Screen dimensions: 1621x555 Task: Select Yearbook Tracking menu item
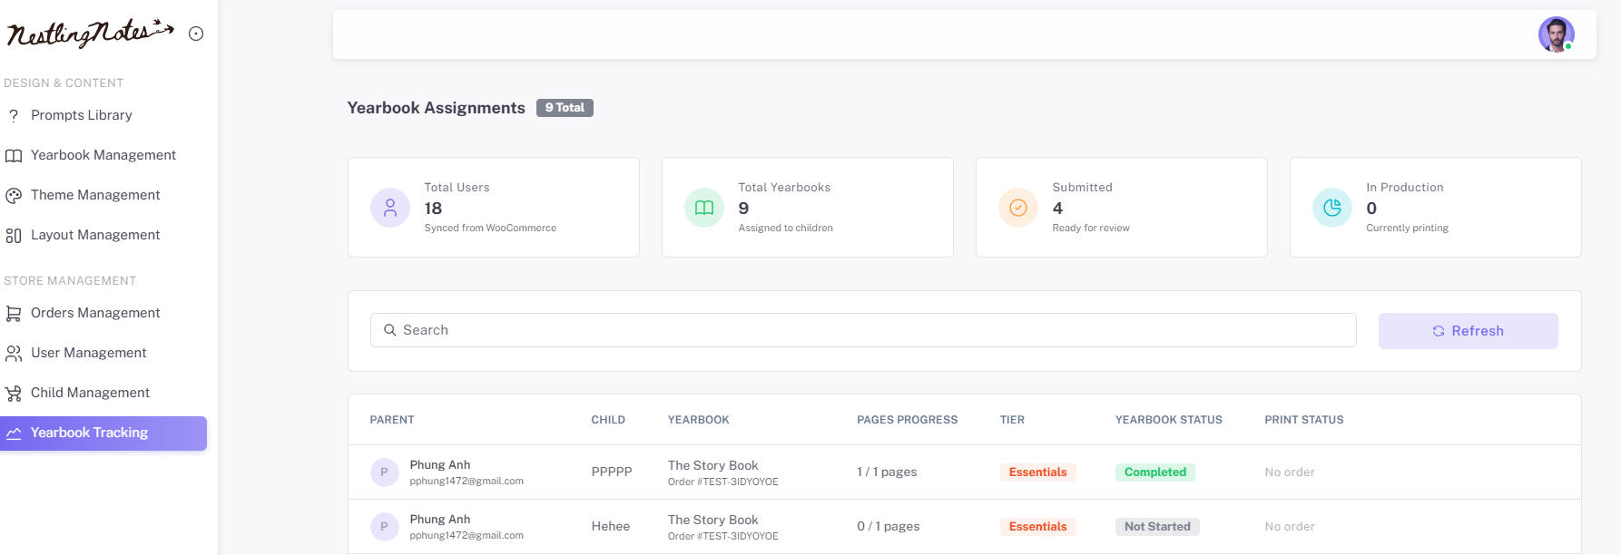click(x=103, y=433)
